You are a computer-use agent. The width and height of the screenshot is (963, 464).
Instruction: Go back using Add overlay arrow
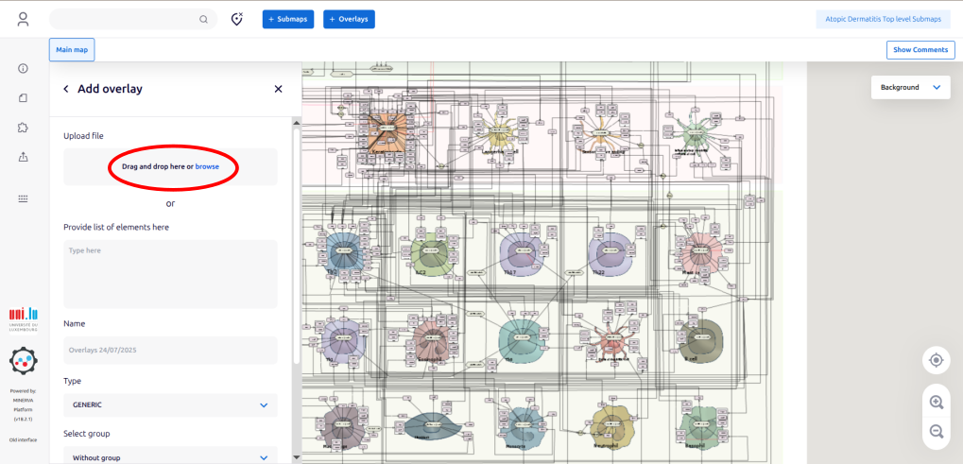(x=66, y=89)
